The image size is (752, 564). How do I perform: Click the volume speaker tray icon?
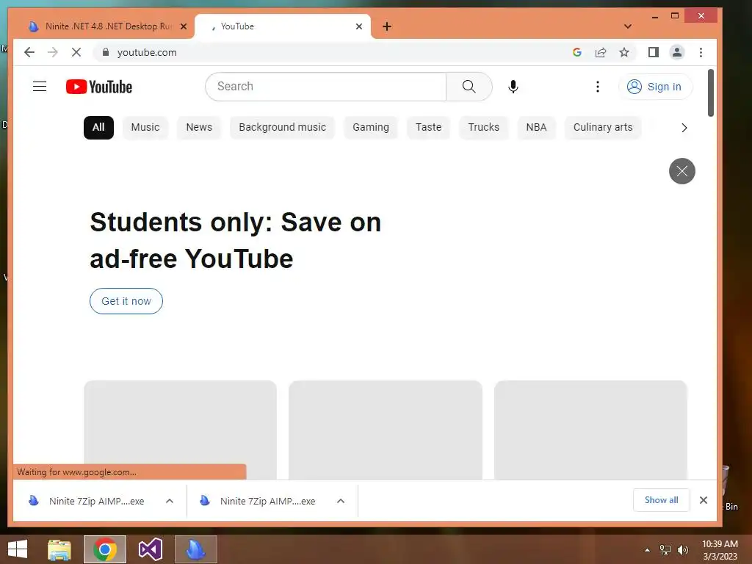coord(682,550)
